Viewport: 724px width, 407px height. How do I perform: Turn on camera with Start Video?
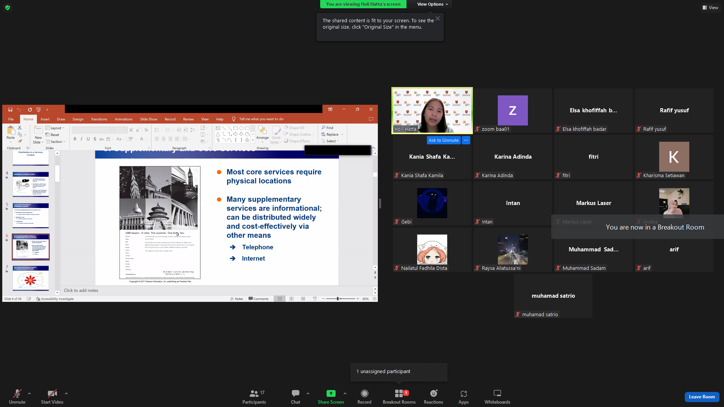[52, 396]
